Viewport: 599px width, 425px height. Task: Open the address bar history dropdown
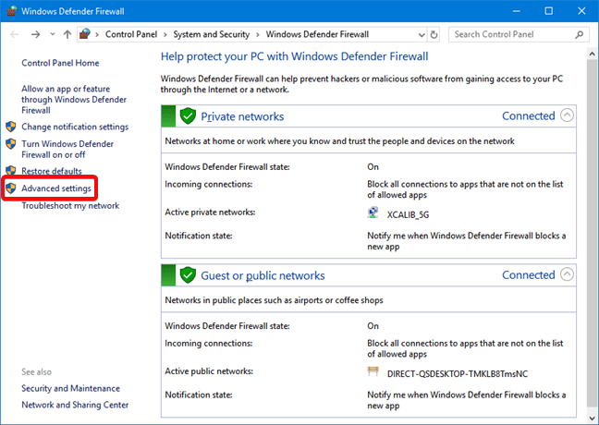pyautogui.click(x=422, y=35)
